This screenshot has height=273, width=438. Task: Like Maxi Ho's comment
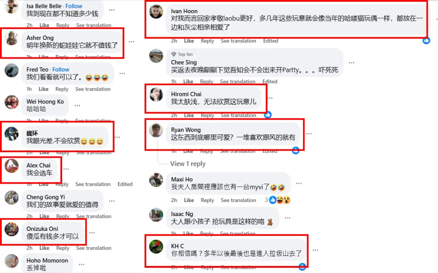189,200
